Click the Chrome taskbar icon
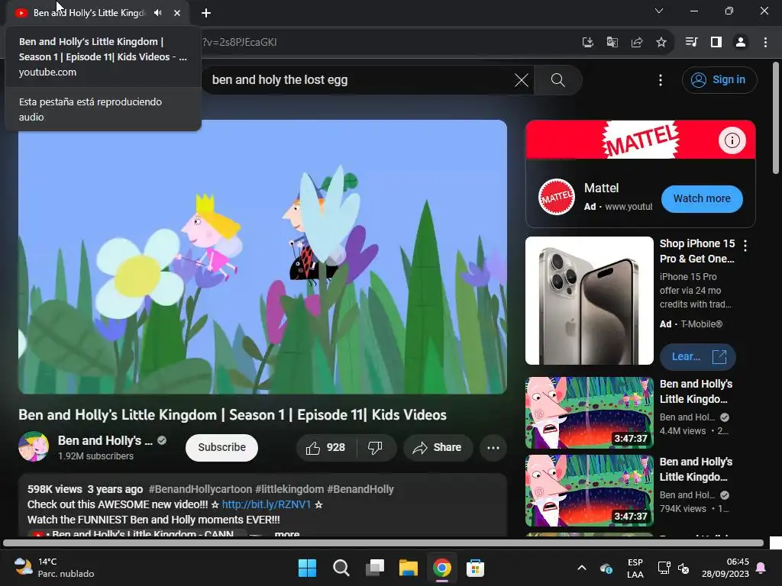This screenshot has width=782, height=586. tap(442, 568)
